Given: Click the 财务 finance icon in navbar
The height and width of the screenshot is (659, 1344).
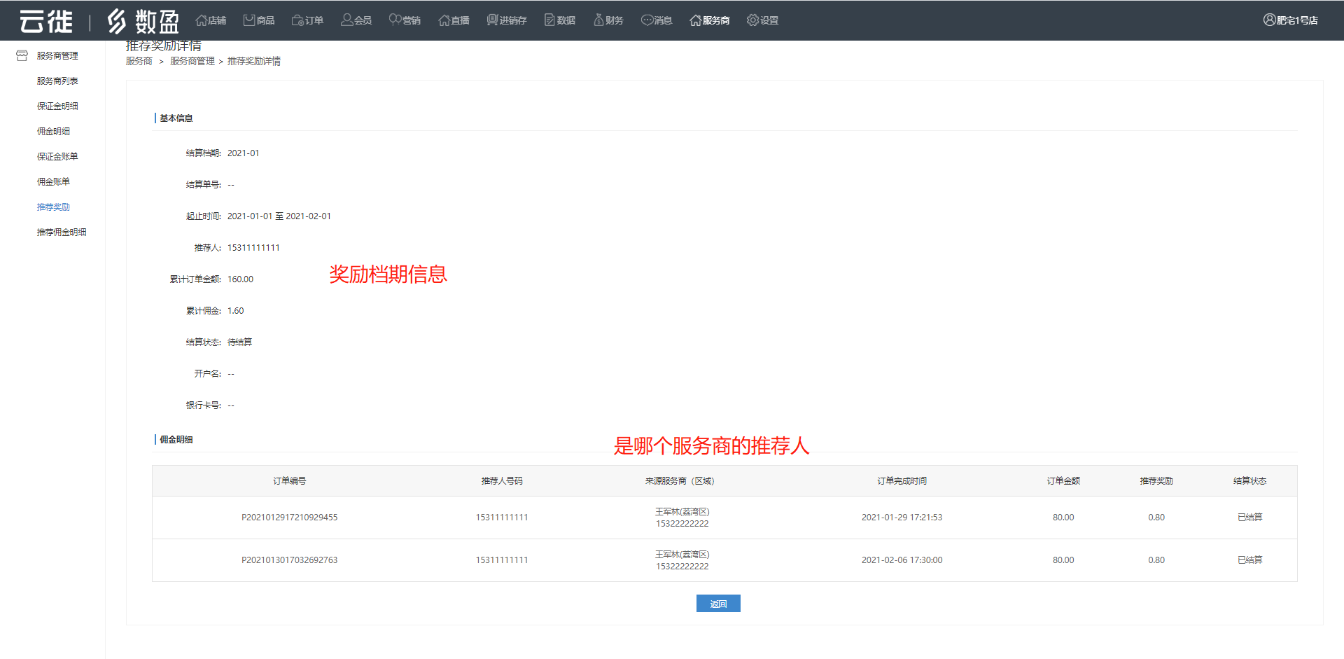Looking at the screenshot, I should pyautogui.click(x=598, y=20).
